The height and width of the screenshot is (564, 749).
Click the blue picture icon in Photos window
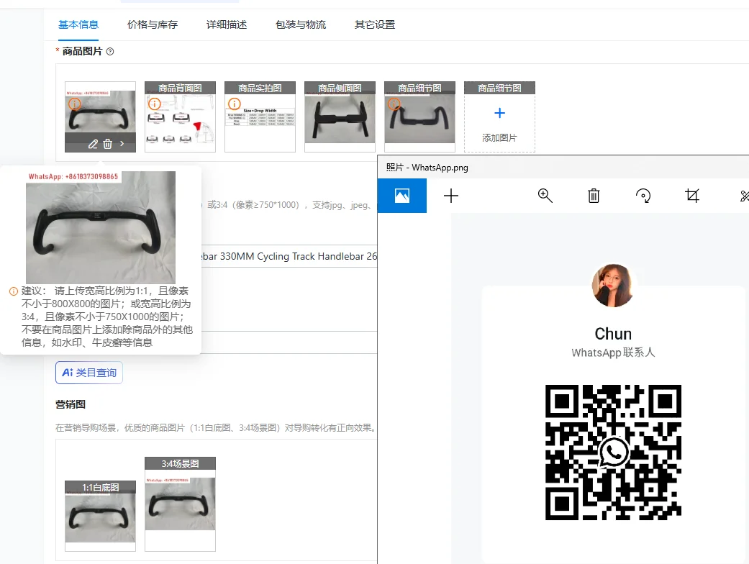(401, 196)
